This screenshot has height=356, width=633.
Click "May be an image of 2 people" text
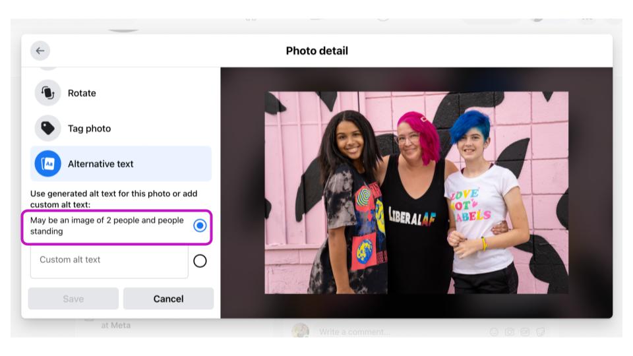[x=107, y=225]
